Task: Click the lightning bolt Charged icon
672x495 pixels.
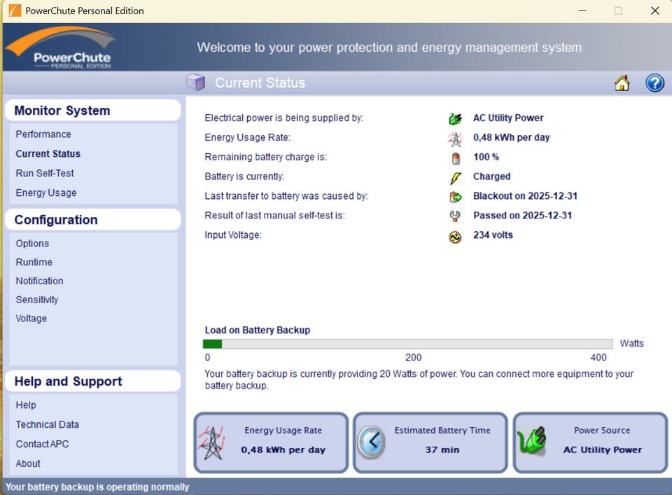Action: 455,177
